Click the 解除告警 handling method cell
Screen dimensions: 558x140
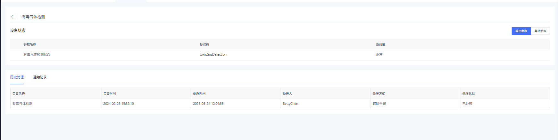tap(379, 104)
